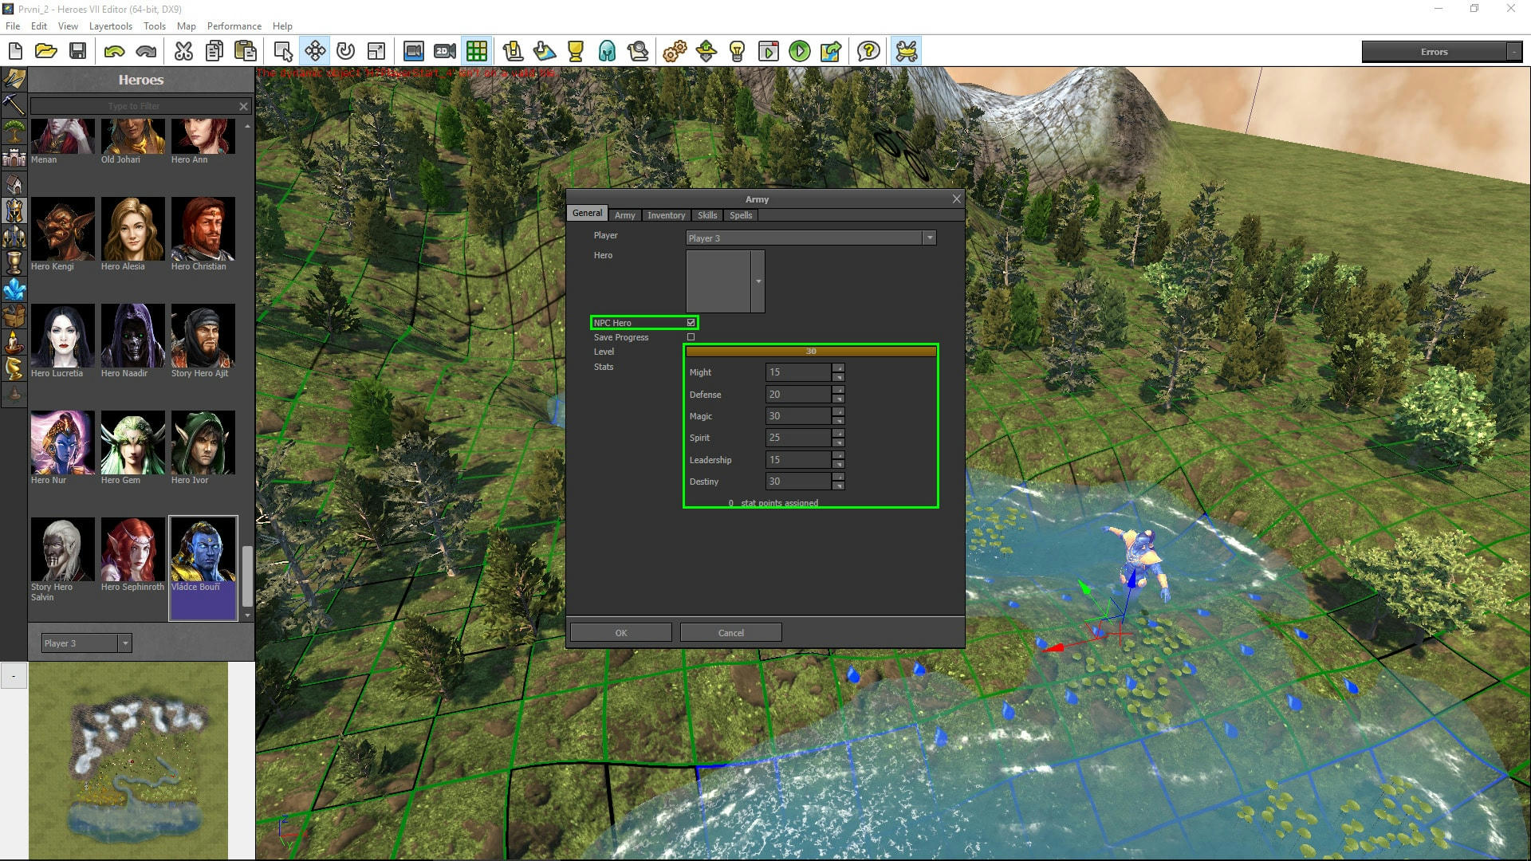
Task: Click the Undo arrow icon
Action: (114, 52)
